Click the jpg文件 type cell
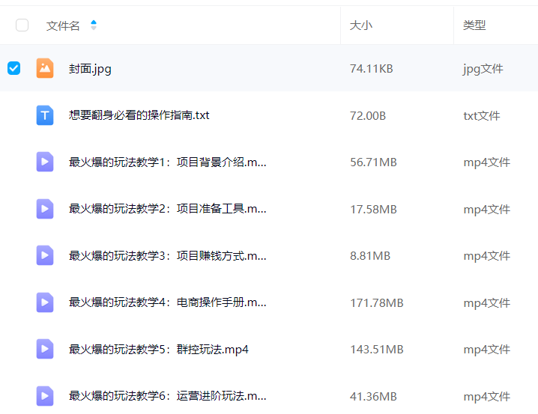Image resolution: width=538 pixels, height=414 pixels. (x=483, y=69)
